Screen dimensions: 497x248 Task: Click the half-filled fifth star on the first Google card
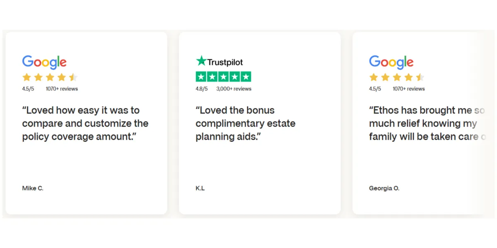tap(73, 77)
